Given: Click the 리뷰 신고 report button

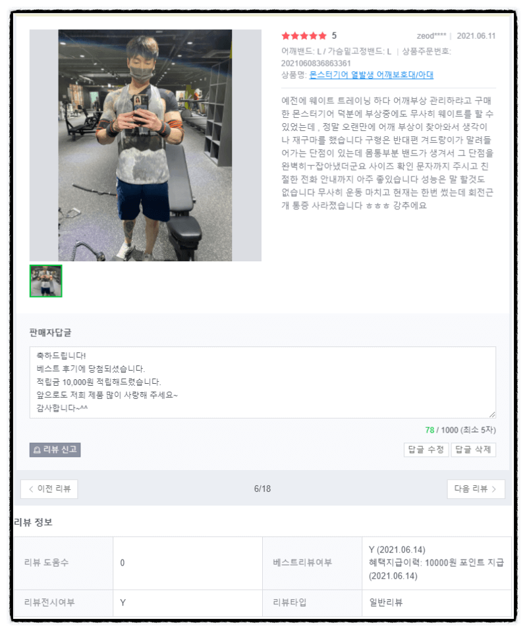Looking at the screenshot, I should (55, 450).
